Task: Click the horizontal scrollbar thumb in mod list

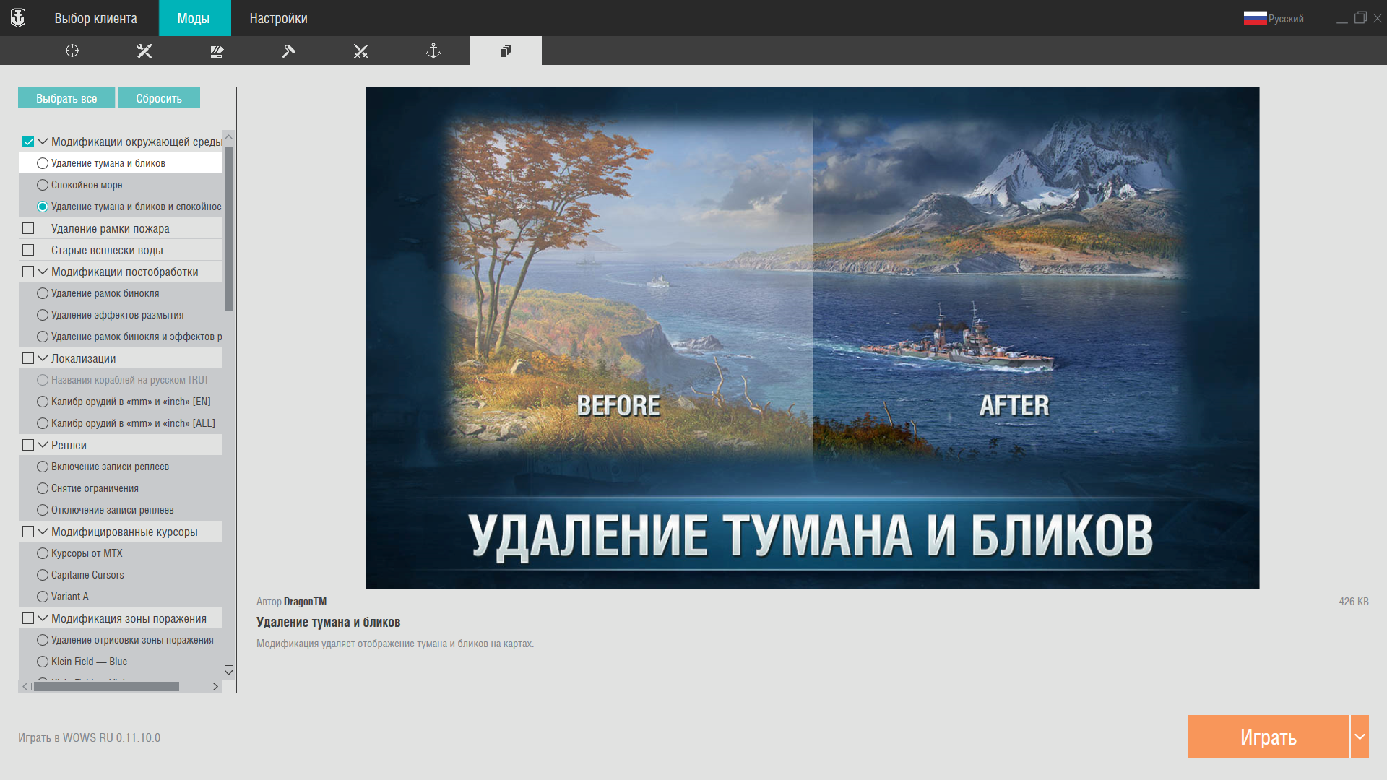Action: (106, 686)
